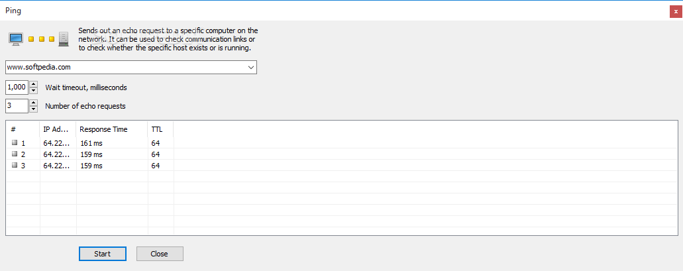Click the status icon for ping row 2
The image size is (683, 271).
(15, 154)
